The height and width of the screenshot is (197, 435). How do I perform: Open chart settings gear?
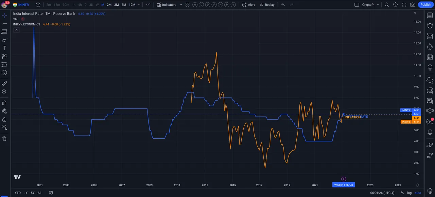[x=396, y=5]
